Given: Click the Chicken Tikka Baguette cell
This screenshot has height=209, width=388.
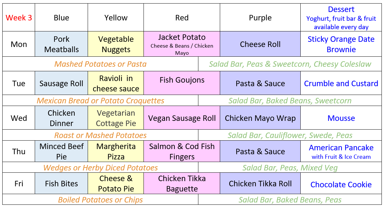Looking at the screenshot, I should 182,183.
